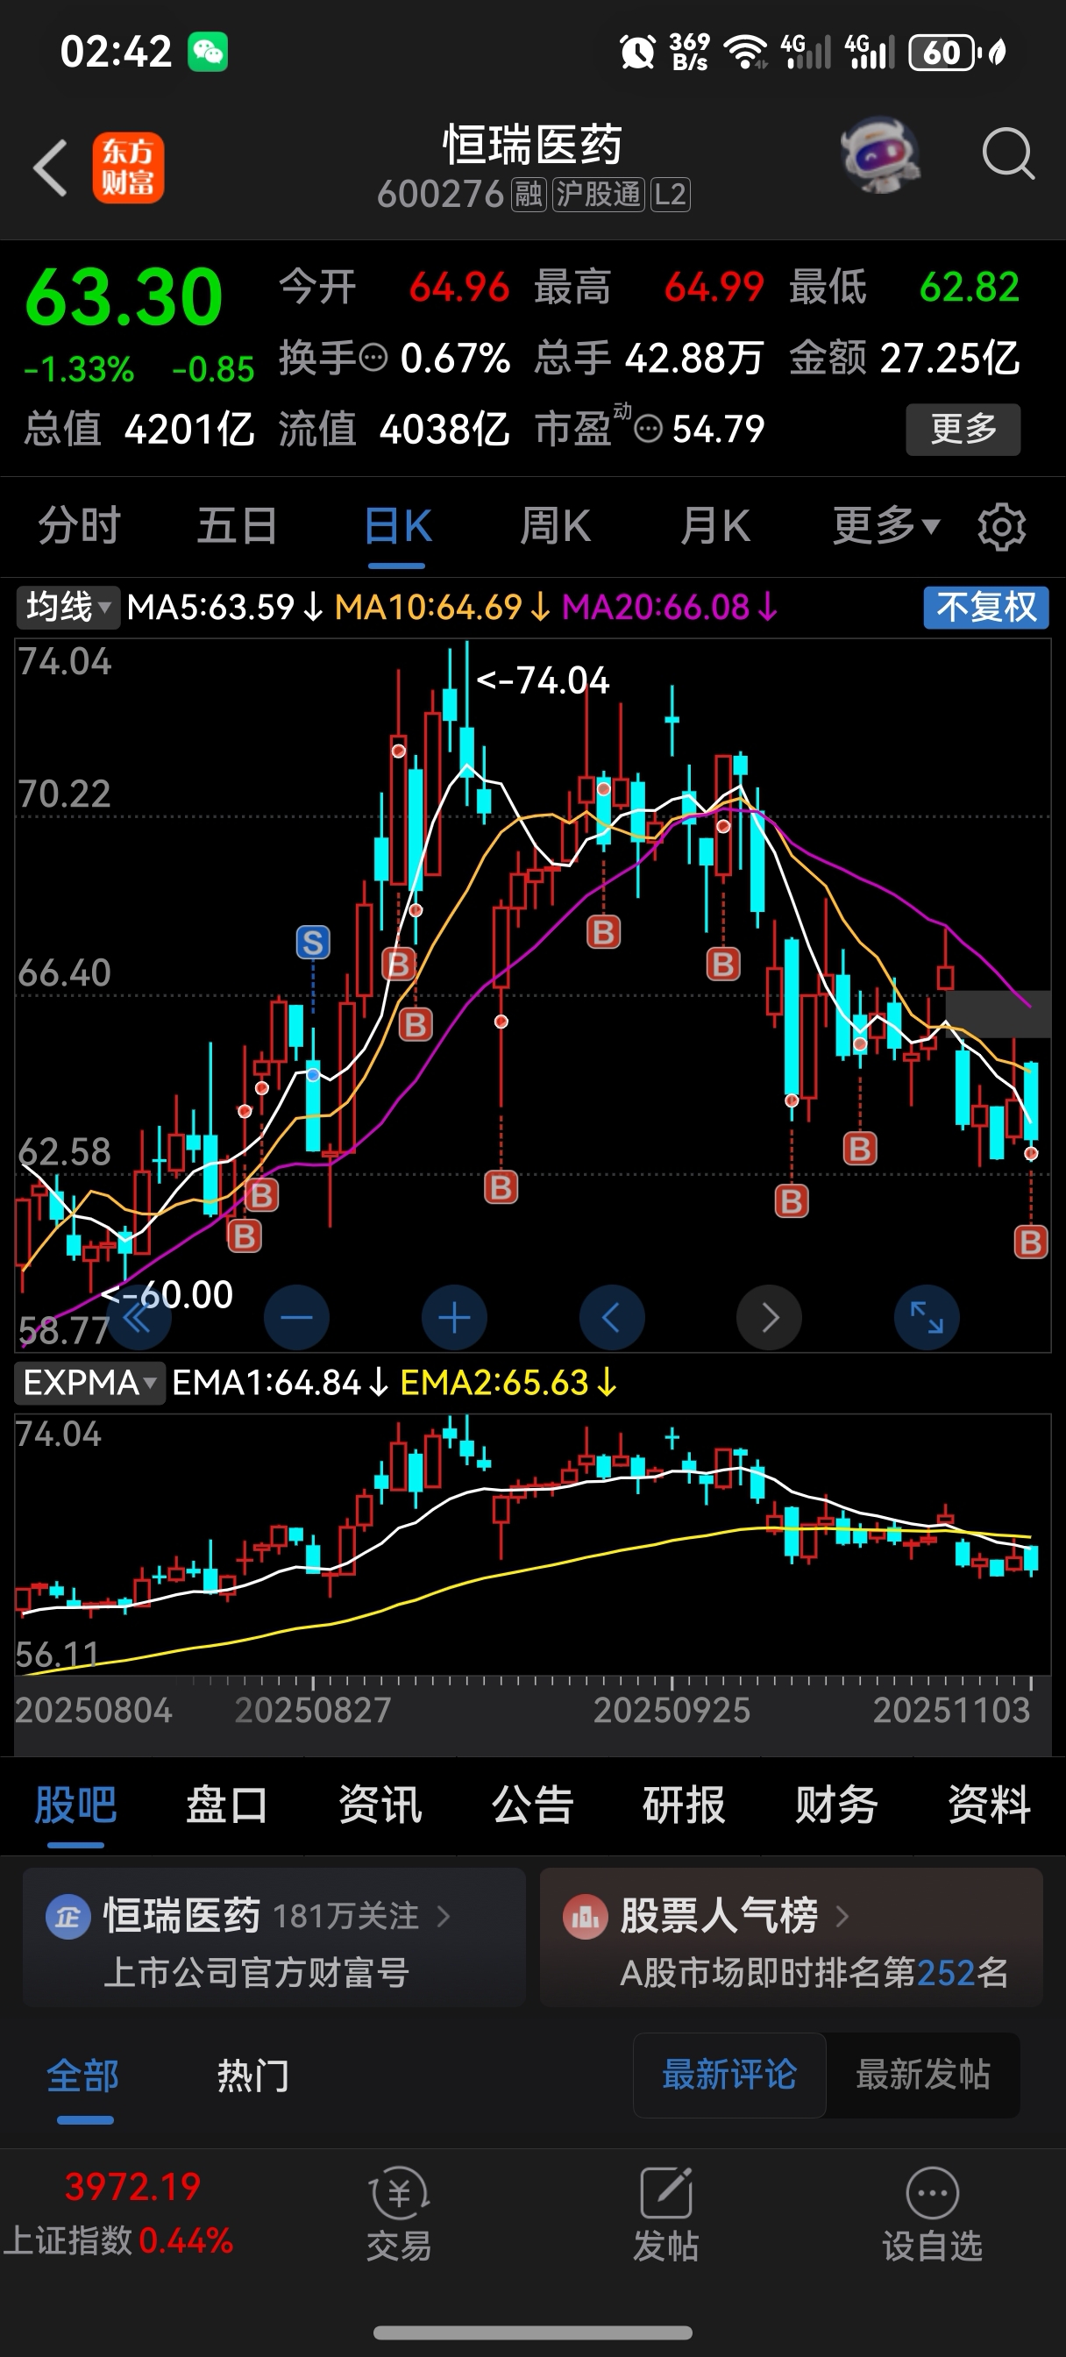This screenshot has height=2357, width=1066.
Task: Open the 公告 tab
Action: coord(532,1805)
